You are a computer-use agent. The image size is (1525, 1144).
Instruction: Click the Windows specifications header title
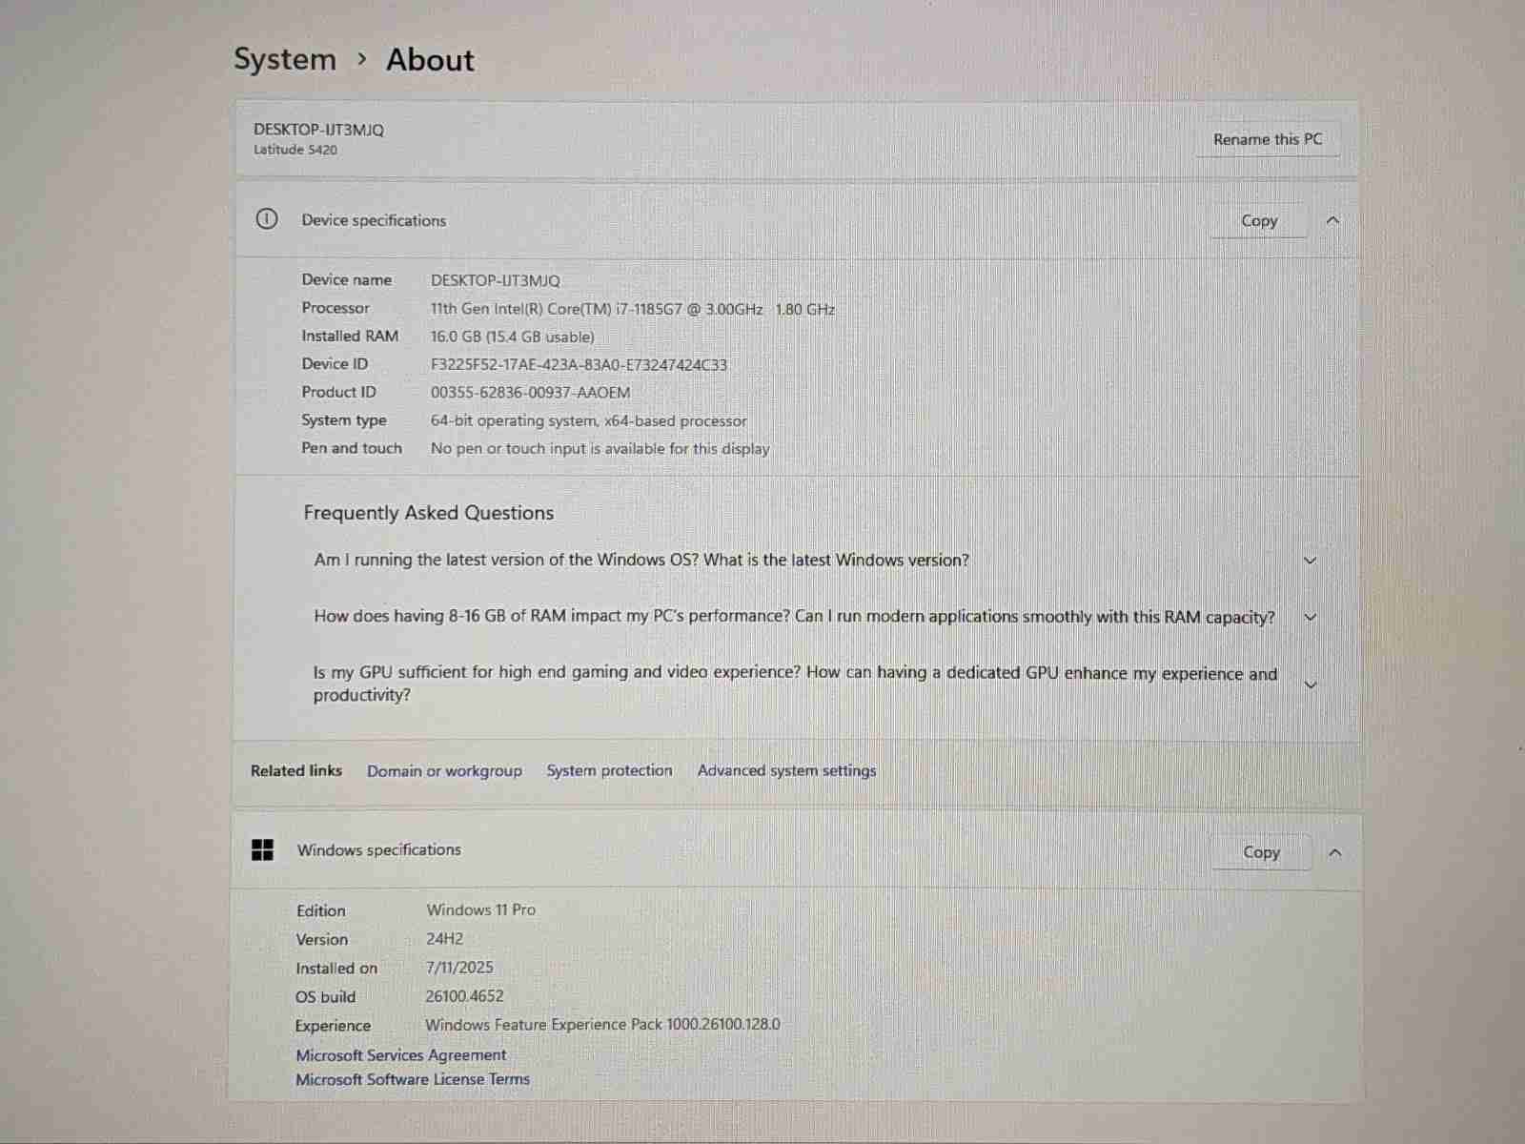point(378,849)
